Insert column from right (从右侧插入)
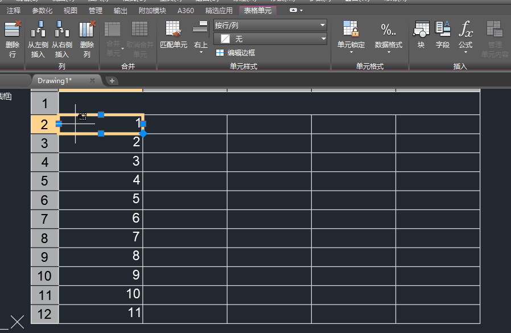Viewport: 511px width, 333px height. click(62, 39)
